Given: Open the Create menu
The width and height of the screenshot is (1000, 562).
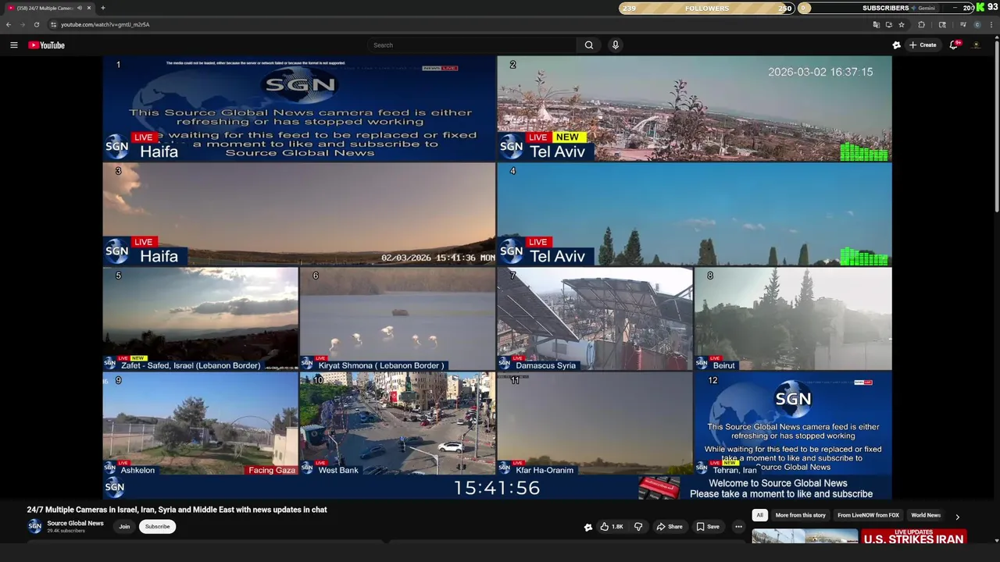Looking at the screenshot, I should (x=923, y=45).
